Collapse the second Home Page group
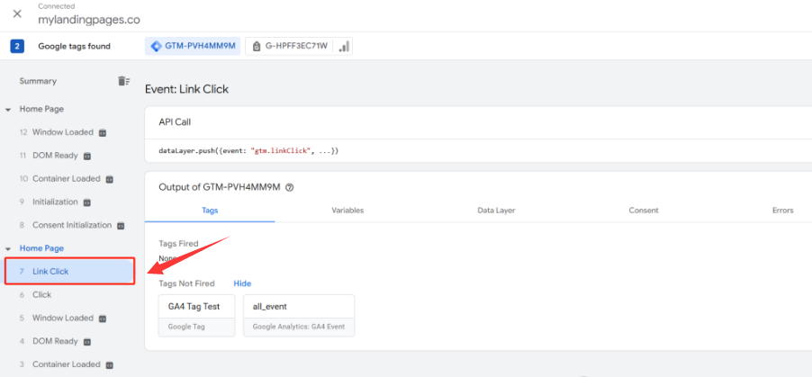 pyautogui.click(x=8, y=248)
